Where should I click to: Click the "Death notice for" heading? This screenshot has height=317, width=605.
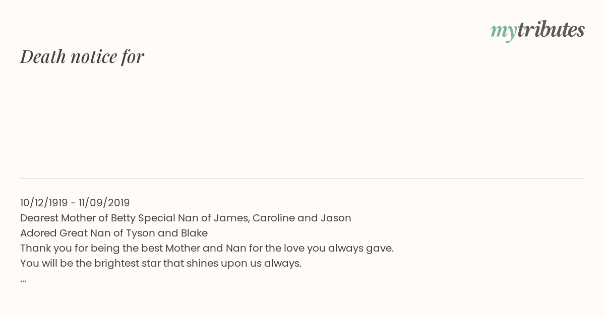click(82, 56)
